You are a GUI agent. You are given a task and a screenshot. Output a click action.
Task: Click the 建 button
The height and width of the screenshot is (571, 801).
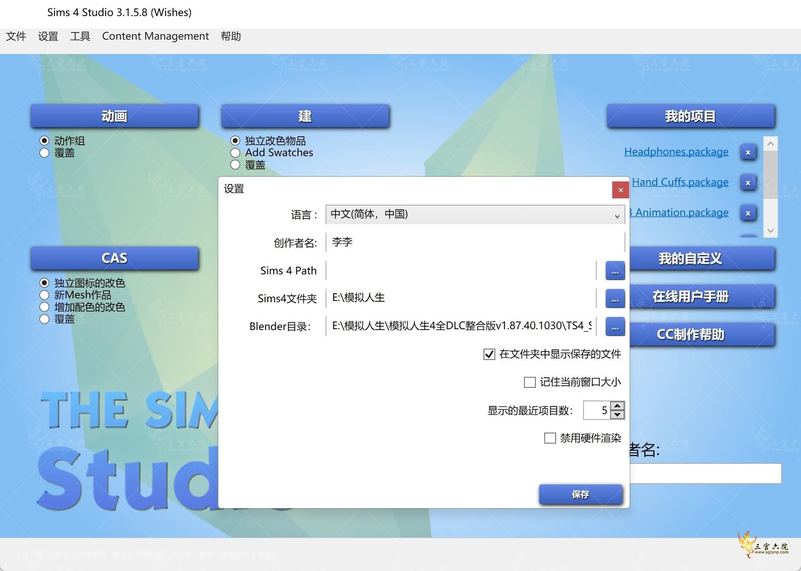click(x=305, y=116)
